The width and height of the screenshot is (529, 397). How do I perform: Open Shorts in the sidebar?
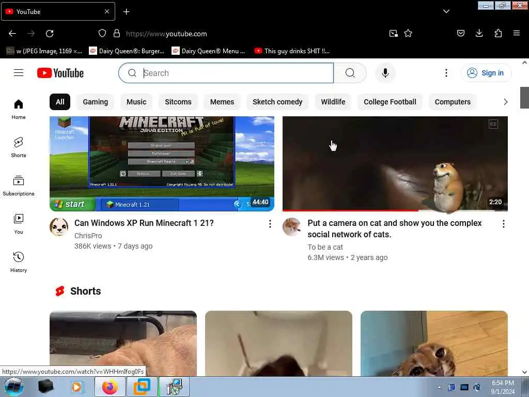point(19,147)
